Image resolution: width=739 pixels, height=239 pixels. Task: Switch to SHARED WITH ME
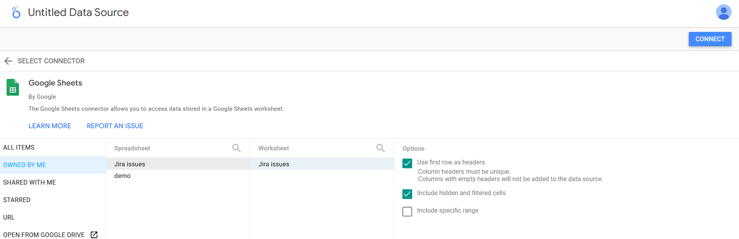coord(53,182)
